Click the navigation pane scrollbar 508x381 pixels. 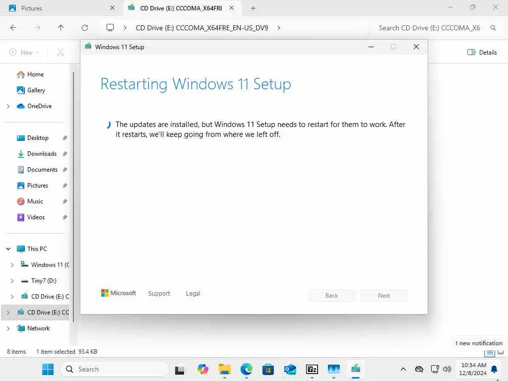(x=73, y=197)
